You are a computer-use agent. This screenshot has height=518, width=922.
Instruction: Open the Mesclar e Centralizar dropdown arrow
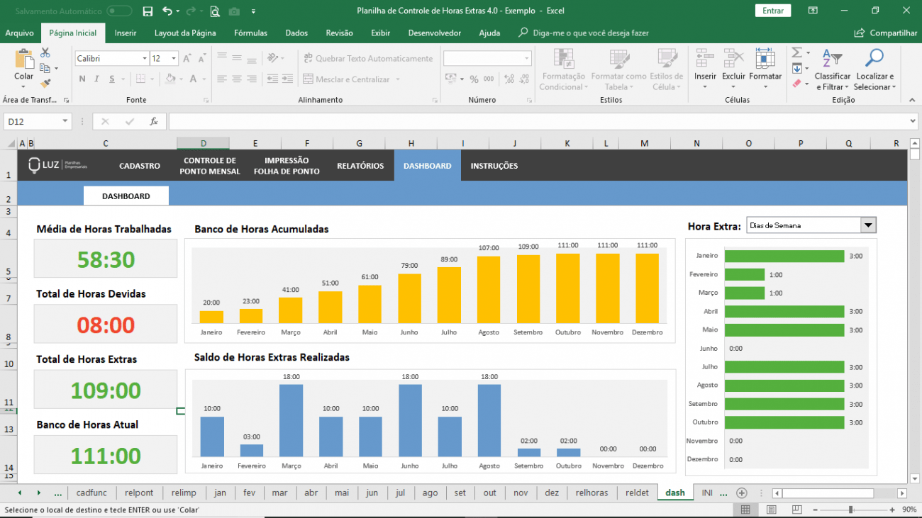click(398, 79)
